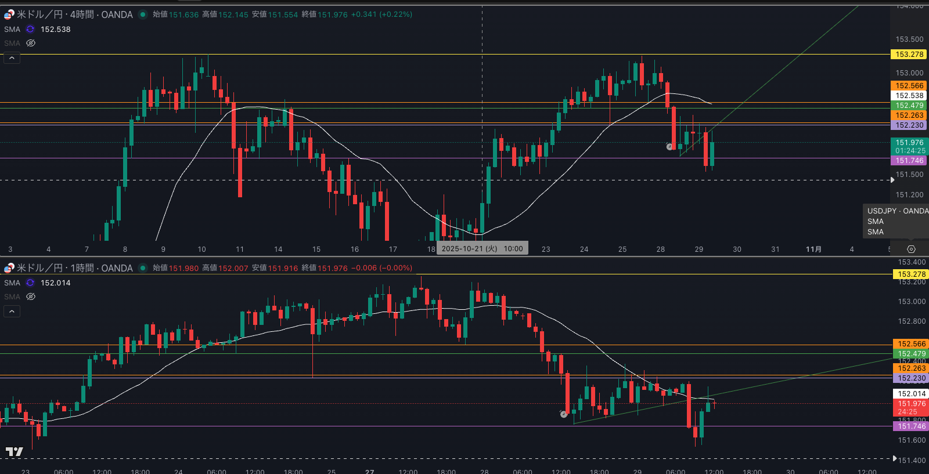Select USDJPY · OANDA in the tooltip list
Viewport: 929px width, 474px height.
point(897,211)
